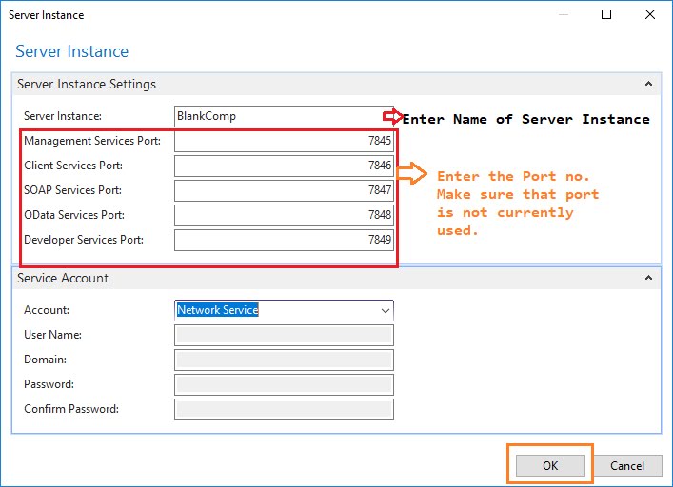The height and width of the screenshot is (487, 673).
Task: Click the User Name label
Action: point(52,335)
